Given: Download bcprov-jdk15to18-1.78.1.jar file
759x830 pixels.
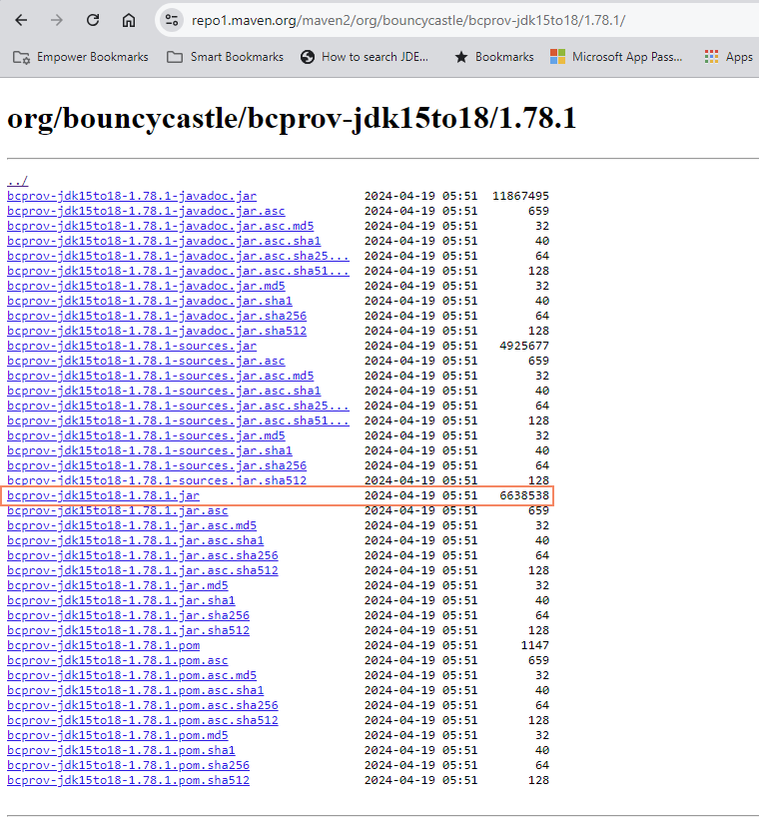Looking at the screenshot, I should (103, 495).
